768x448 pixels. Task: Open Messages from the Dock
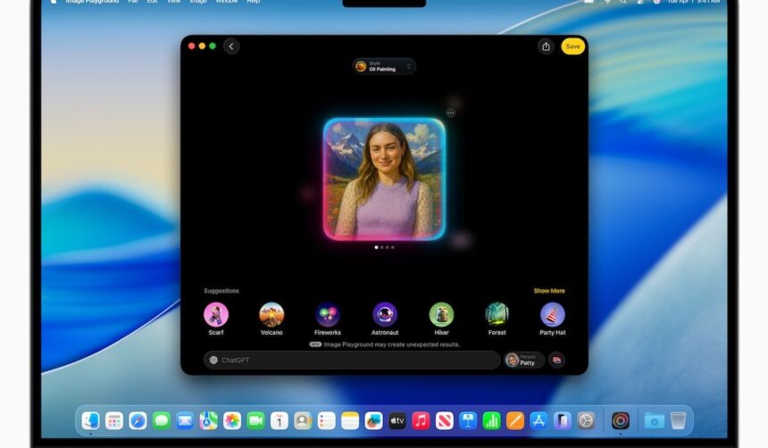[x=161, y=420]
